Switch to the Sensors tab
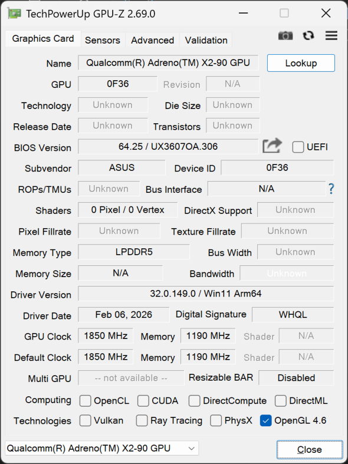The height and width of the screenshot is (464, 348). [x=103, y=40]
